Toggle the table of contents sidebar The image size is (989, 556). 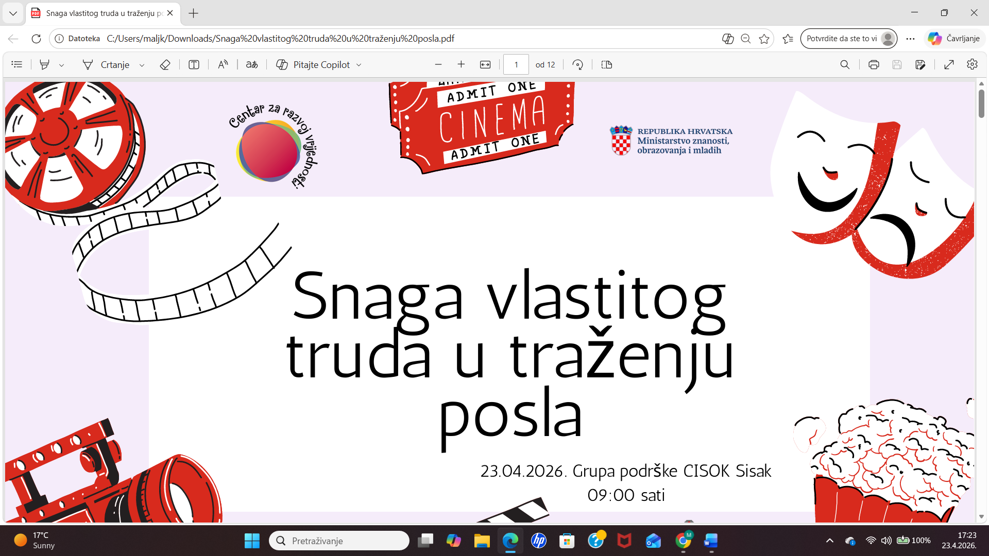pyautogui.click(x=17, y=64)
